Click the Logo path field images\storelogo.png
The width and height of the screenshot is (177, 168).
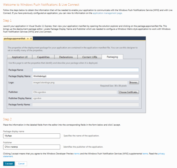pyautogui.click(x=80, y=83)
